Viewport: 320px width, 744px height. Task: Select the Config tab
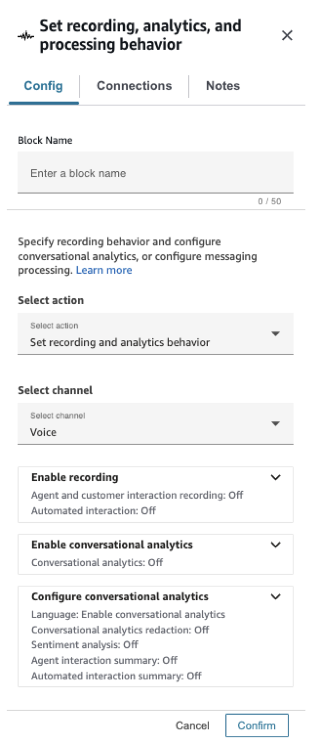point(43,86)
